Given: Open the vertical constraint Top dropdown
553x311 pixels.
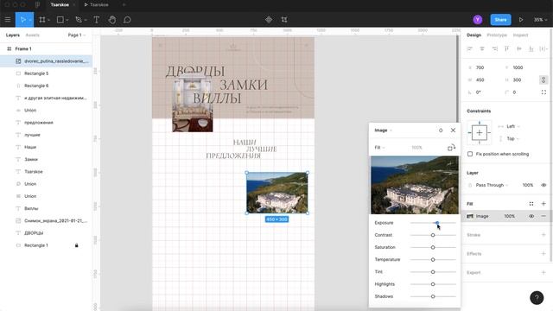Looking at the screenshot, I should click(x=512, y=138).
